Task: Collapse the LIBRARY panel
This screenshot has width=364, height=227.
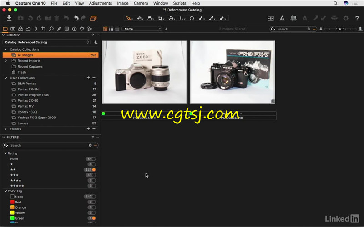Action: pyautogui.click(x=4, y=35)
